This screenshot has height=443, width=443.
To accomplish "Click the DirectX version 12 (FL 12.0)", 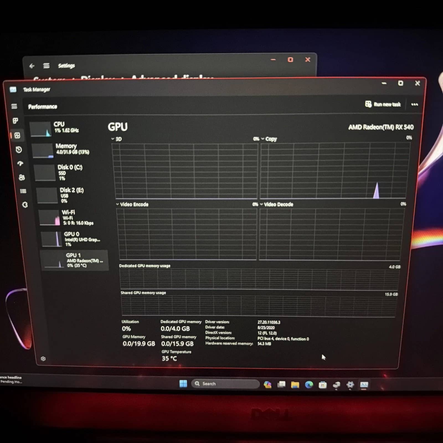I will coord(267,333).
